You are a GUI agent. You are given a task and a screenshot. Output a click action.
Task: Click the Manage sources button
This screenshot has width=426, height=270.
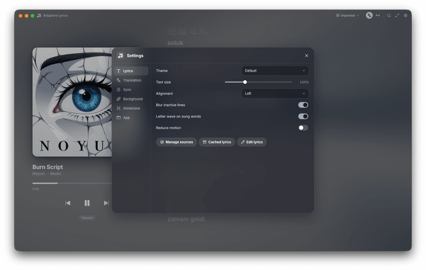point(177,142)
